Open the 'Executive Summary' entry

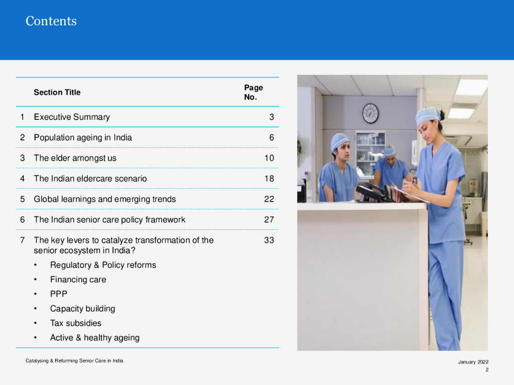coord(72,117)
